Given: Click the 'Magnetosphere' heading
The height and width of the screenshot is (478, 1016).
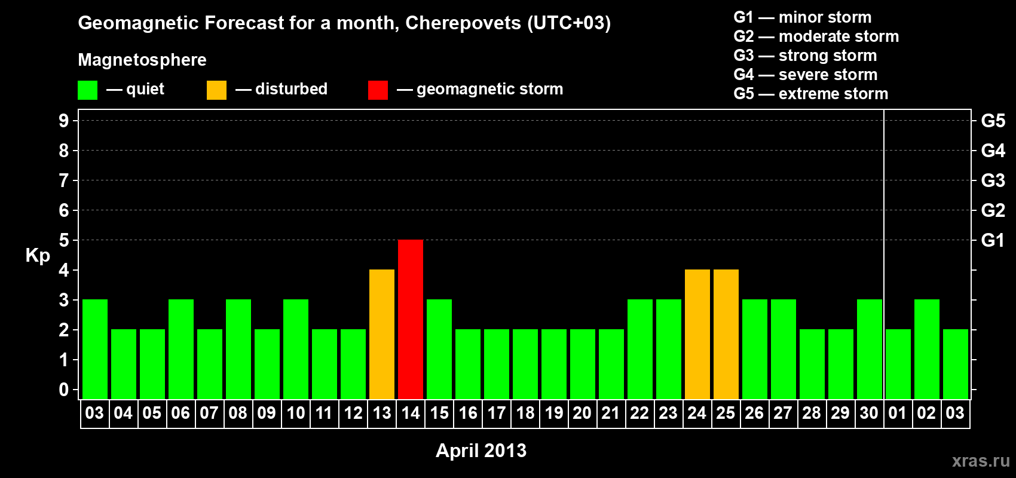Looking at the screenshot, I should click(142, 60).
